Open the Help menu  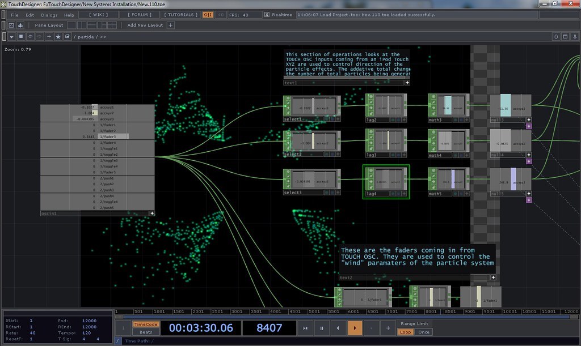(x=69, y=15)
